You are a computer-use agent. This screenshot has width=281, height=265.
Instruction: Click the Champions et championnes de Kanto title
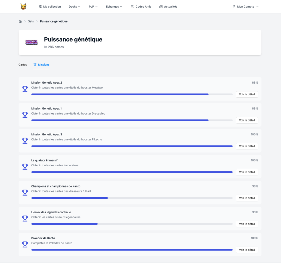[x=56, y=186]
